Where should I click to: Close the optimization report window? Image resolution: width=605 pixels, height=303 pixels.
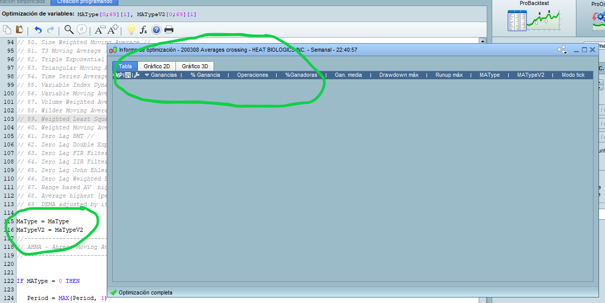(592, 50)
